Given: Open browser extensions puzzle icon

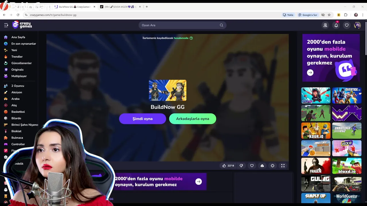Looking at the screenshot, I should coord(346,15).
